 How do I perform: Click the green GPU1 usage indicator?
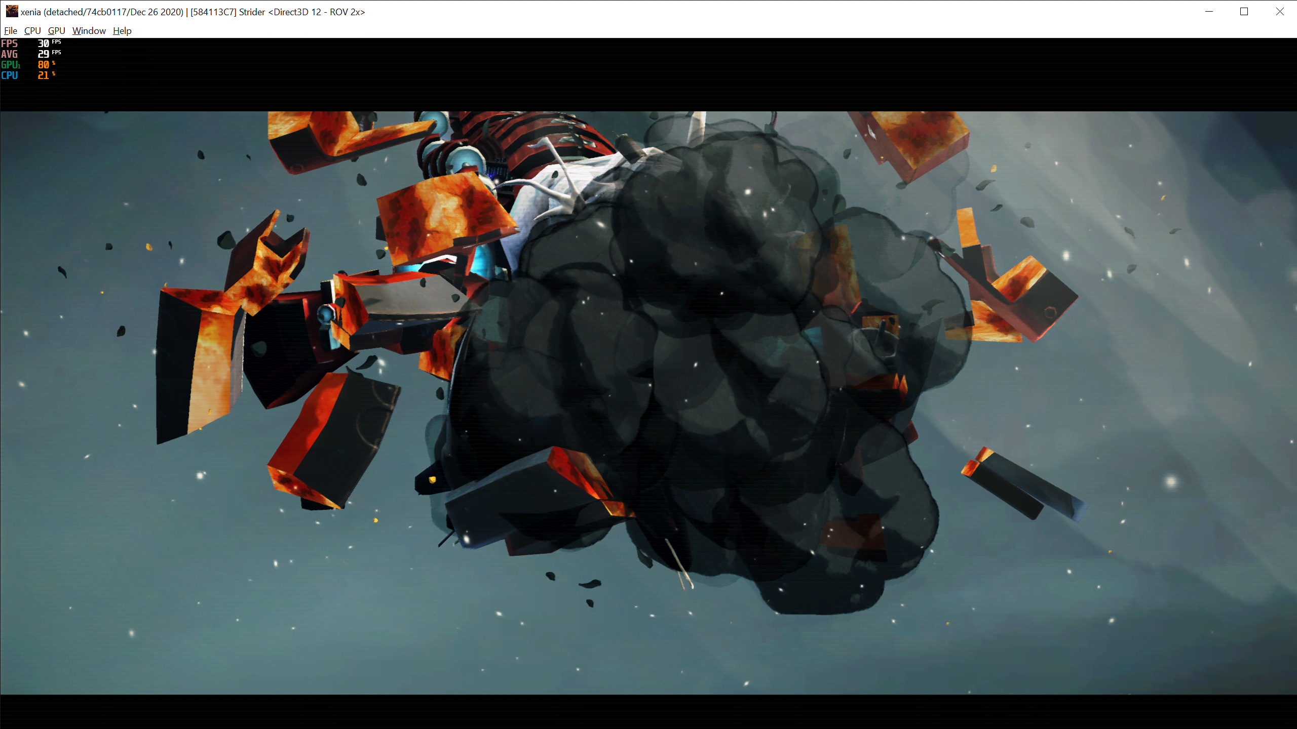(11, 65)
